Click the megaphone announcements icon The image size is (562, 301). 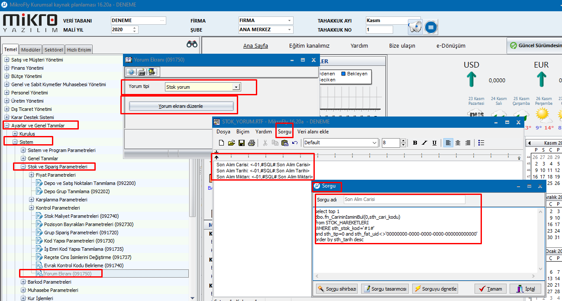[415, 27]
